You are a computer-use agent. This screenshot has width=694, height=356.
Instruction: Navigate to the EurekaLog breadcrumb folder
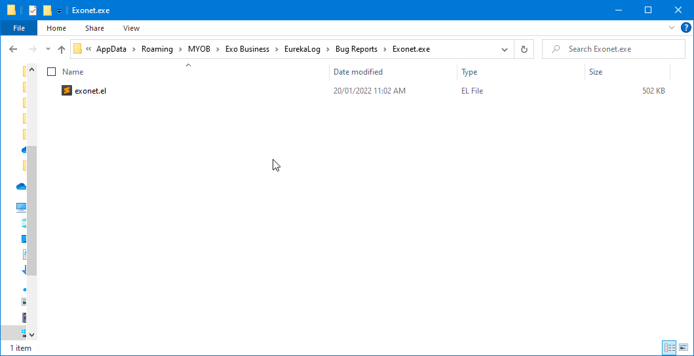302,49
